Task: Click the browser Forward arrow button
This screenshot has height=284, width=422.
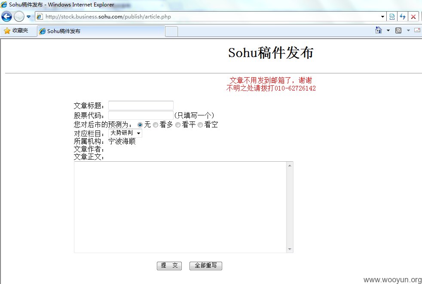Action: [x=19, y=16]
